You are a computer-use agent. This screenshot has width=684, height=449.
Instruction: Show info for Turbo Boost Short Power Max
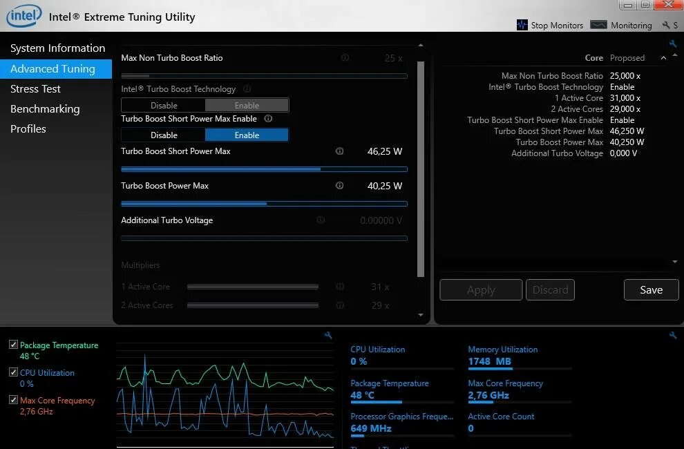click(339, 151)
